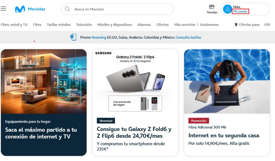Viewport: 275px width, 161px height.
Task: Click the user profile avatar icon
Action: [228, 9]
